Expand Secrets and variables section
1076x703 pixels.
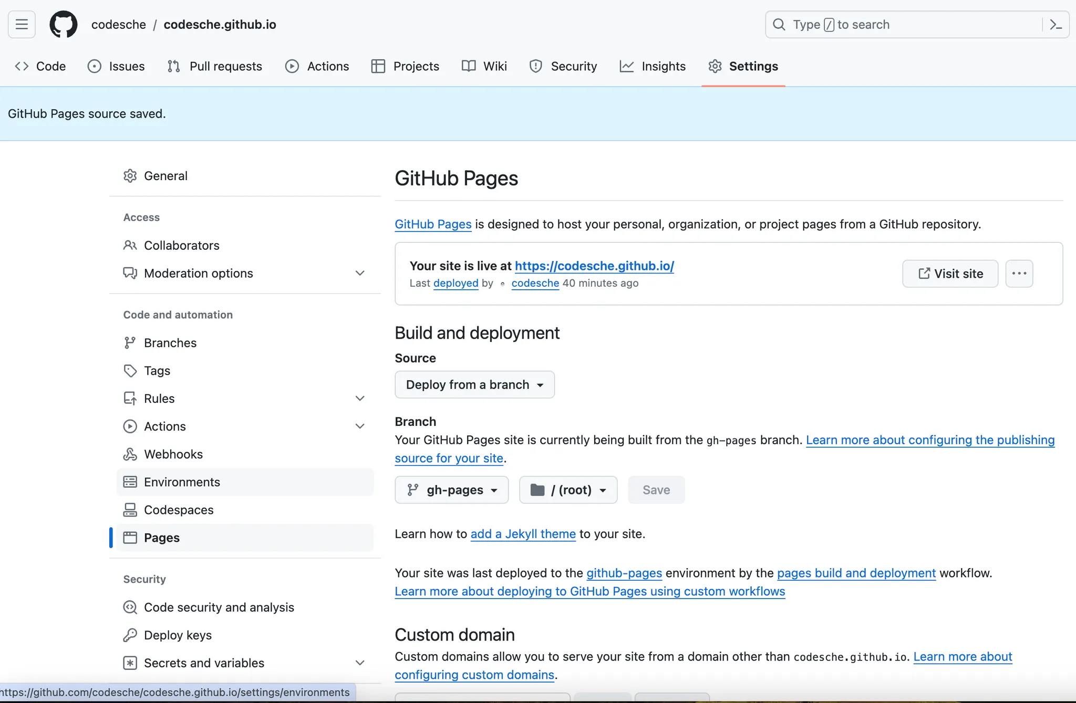pyautogui.click(x=360, y=663)
